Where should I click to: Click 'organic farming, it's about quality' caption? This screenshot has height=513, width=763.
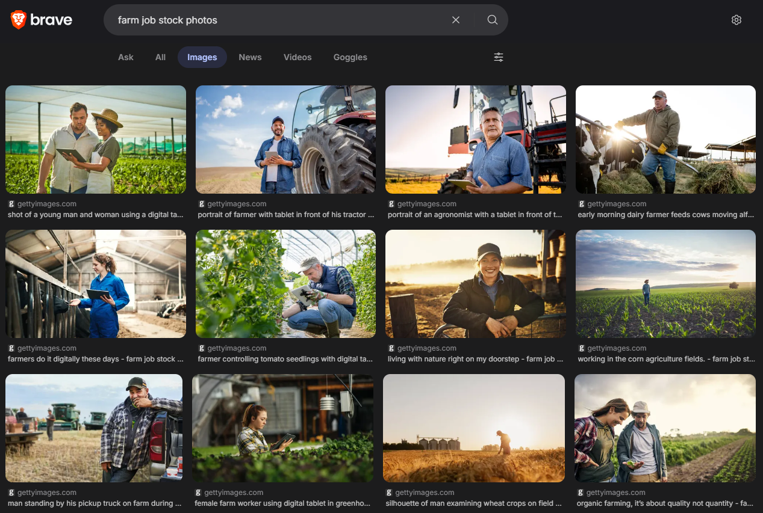click(665, 503)
